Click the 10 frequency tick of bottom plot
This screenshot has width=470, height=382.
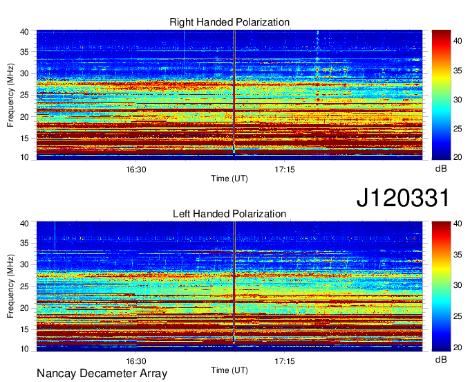tap(25, 349)
